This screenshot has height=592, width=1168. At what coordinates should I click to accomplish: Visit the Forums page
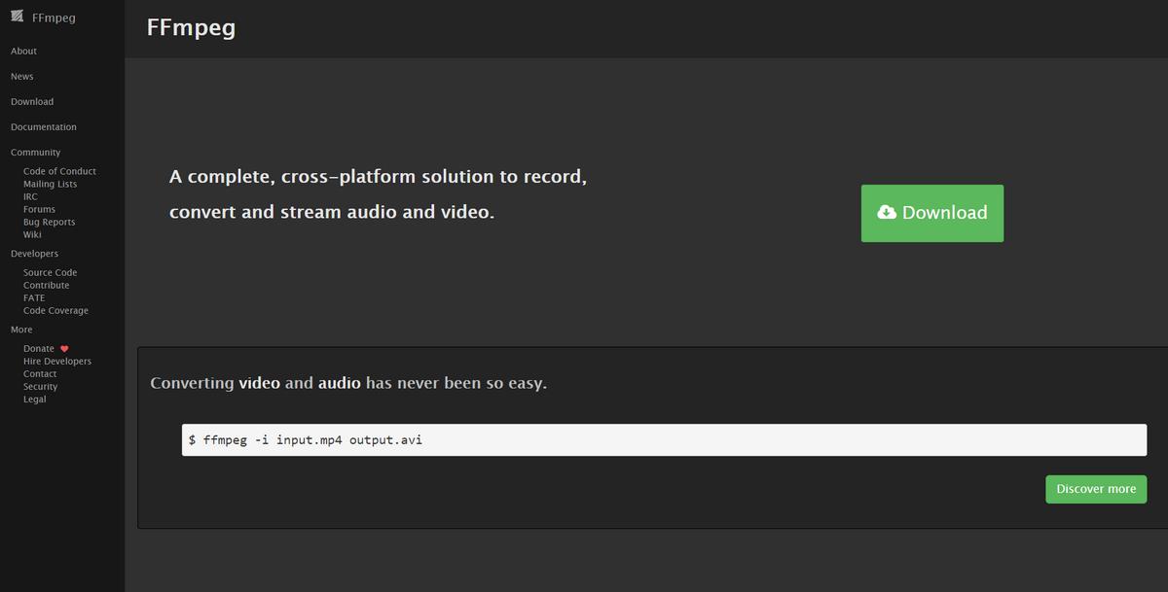pyautogui.click(x=39, y=208)
